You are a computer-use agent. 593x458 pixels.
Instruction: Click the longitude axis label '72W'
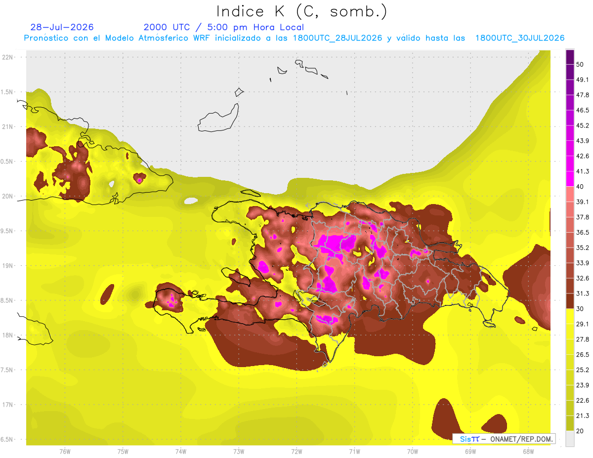click(296, 451)
